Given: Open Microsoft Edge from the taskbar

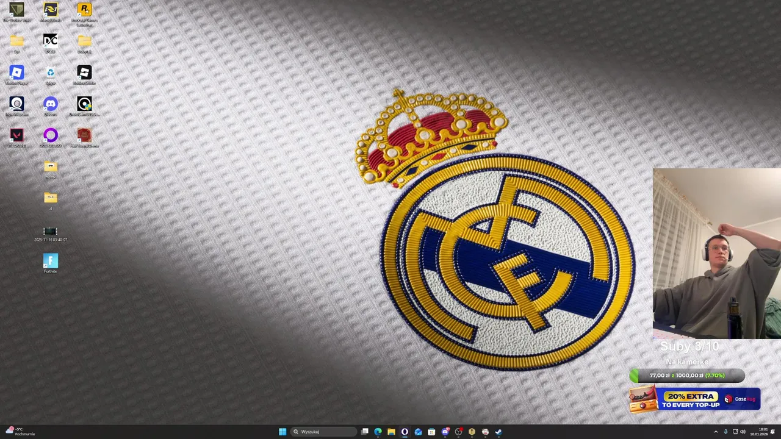Looking at the screenshot, I should tap(378, 432).
